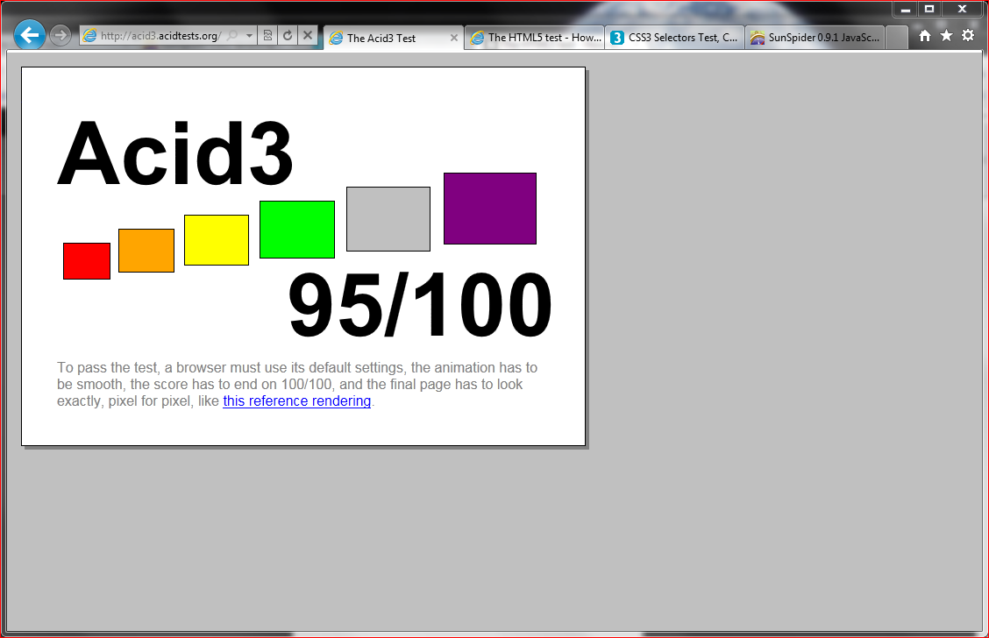The width and height of the screenshot is (989, 638).
Task: Click the 'Acid3' heading text
Action: 175,153
